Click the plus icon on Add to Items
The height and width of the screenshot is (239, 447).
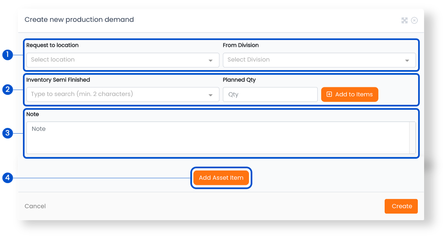[x=329, y=94]
